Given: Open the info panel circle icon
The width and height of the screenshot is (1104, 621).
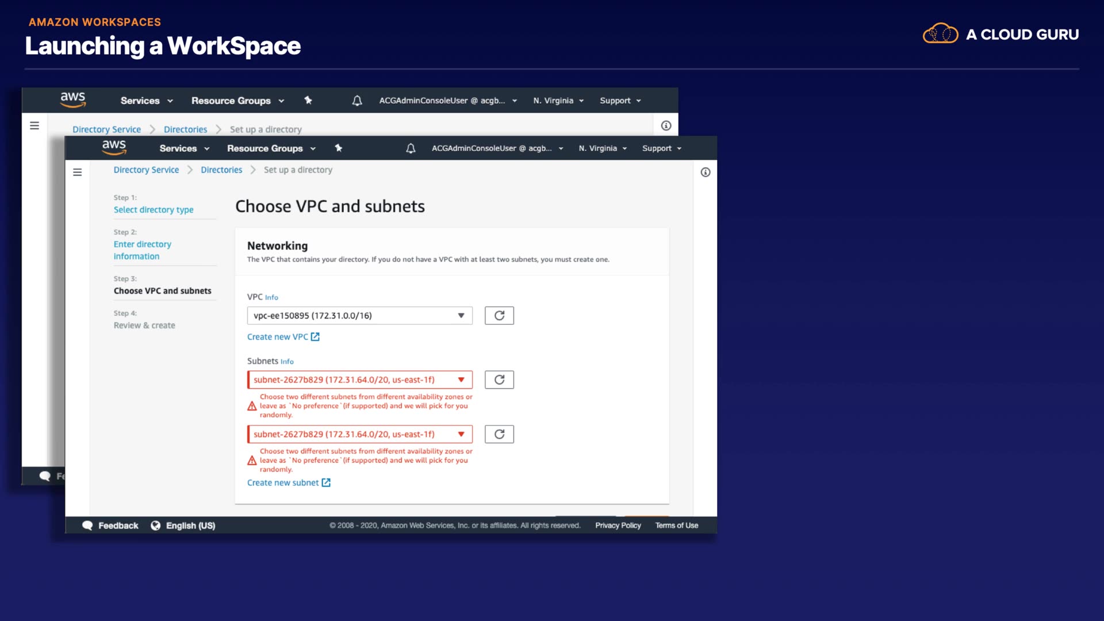Looking at the screenshot, I should pos(706,172).
